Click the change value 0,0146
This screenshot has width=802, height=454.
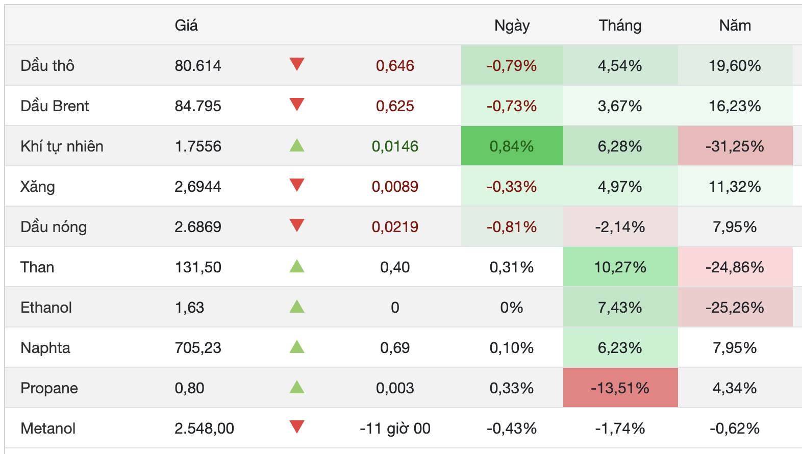pos(395,146)
